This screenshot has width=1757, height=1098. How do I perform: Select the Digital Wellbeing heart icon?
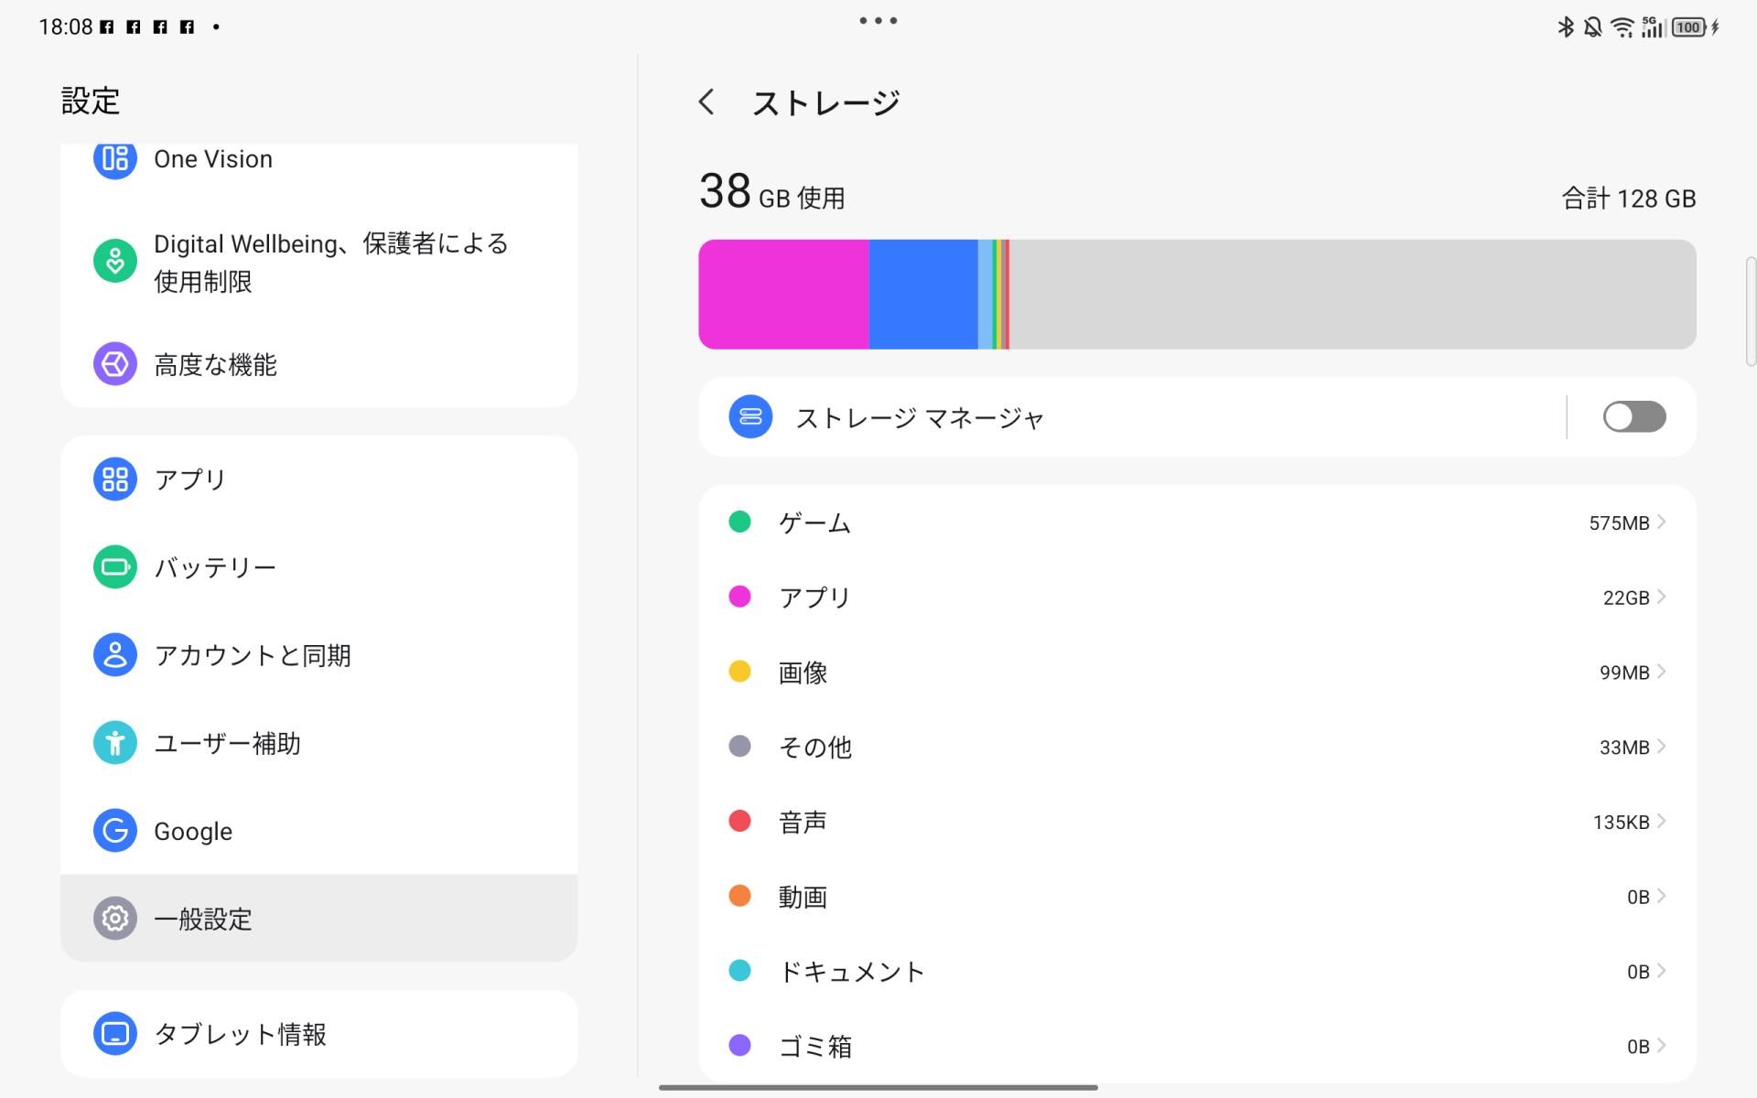[x=113, y=261]
